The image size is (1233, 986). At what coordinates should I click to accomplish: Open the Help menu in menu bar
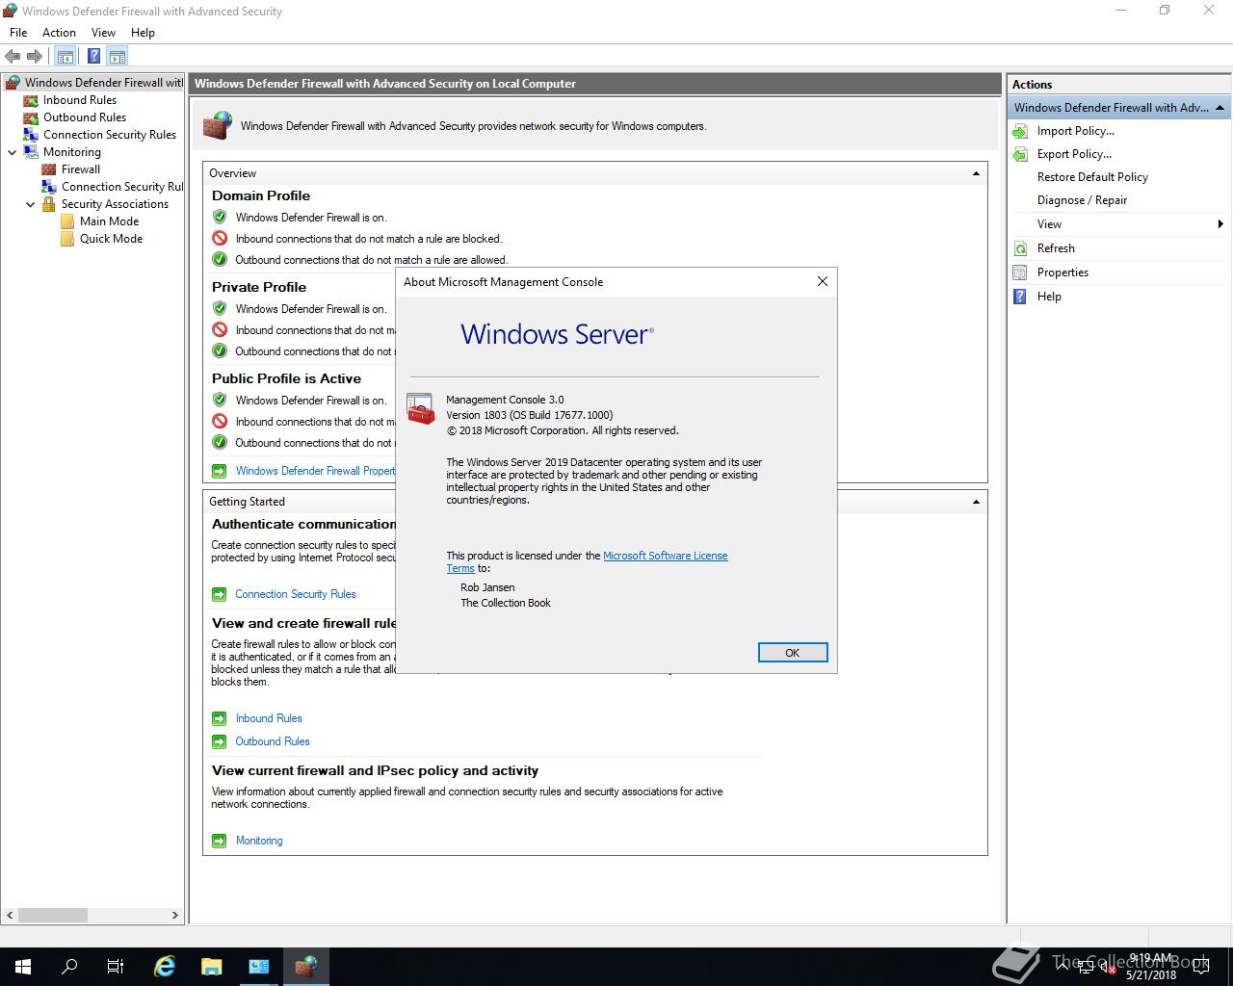tap(143, 32)
